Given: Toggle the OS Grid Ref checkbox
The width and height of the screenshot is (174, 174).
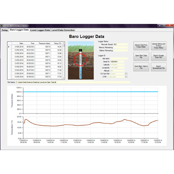Looking at the screenshot, I should pos(126,74).
